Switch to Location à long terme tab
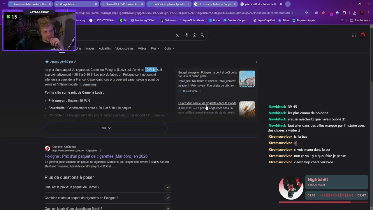This screenshot has width=373, height=210. tap(169, 4)
